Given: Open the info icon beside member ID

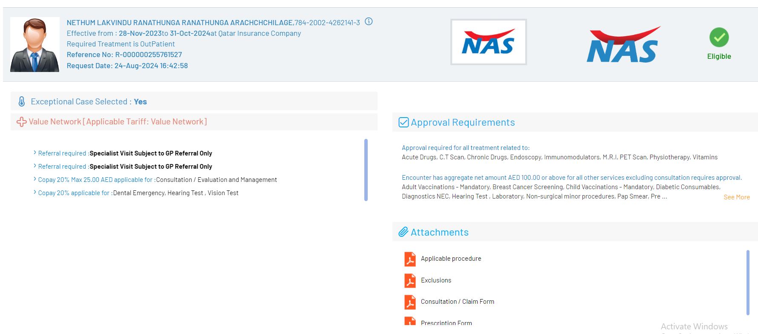Looking at the screenshot, I should (369, 22).
